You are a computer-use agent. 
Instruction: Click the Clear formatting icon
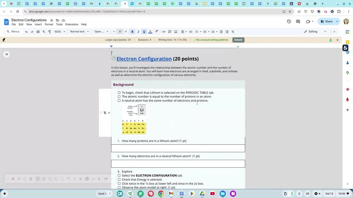click(x=233, y=32)
